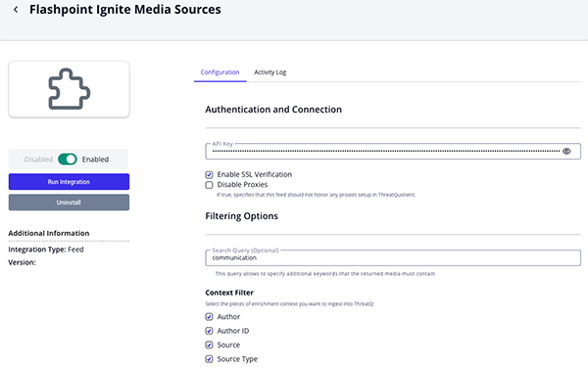
Task: Go back using the left chevron arrow
Action: pyautogui.click(x=16, y=10)
